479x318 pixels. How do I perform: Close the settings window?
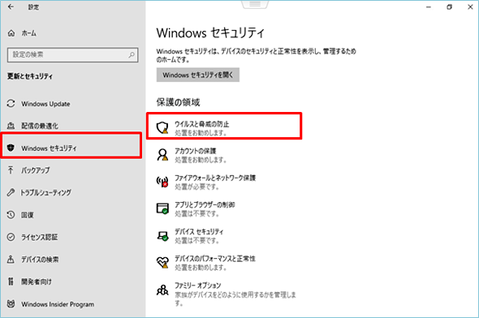click(470, 7)
